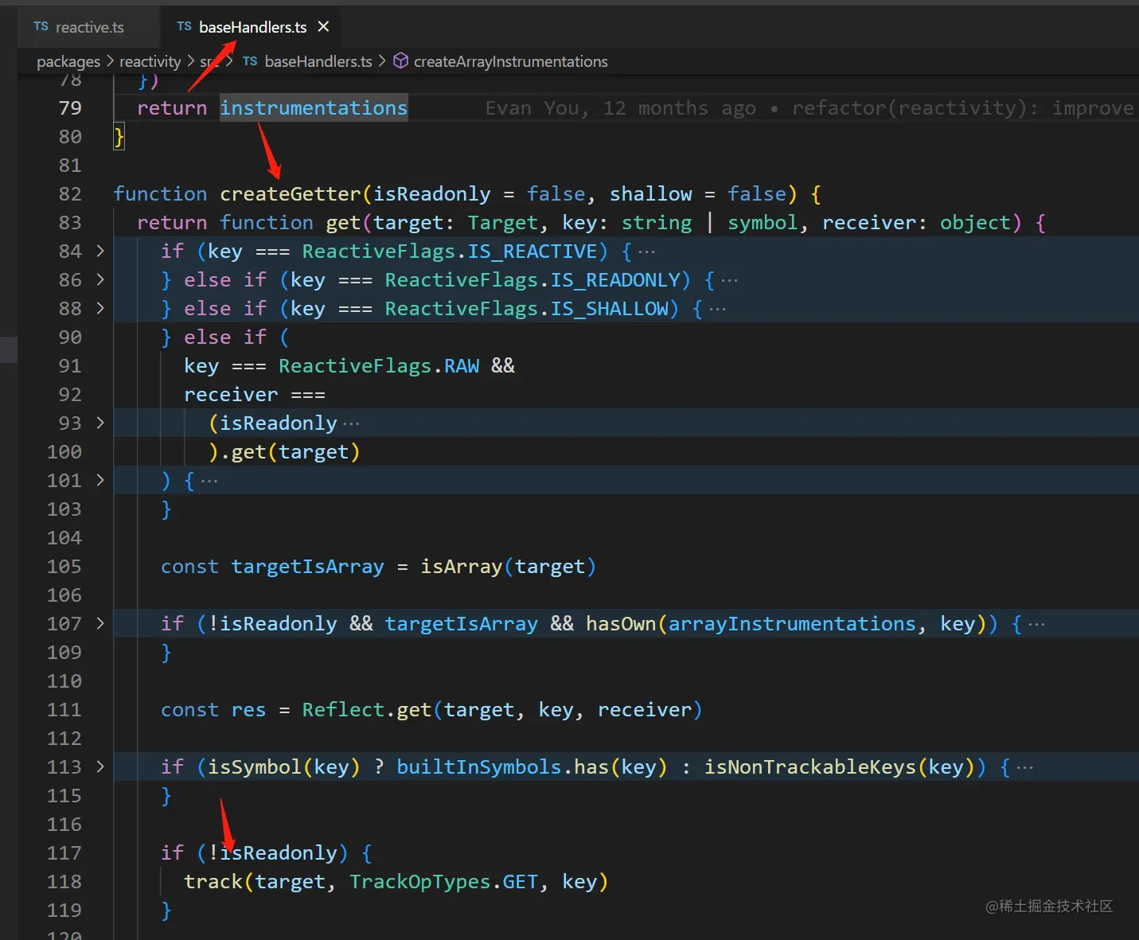Click IS_SHALLOW on line 88

610,308
